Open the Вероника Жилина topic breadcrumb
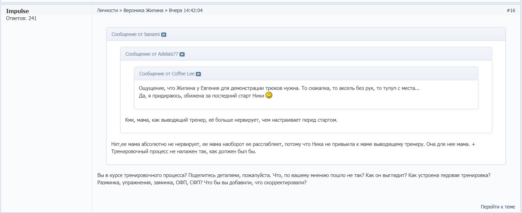522x213 pixels. 143,10
